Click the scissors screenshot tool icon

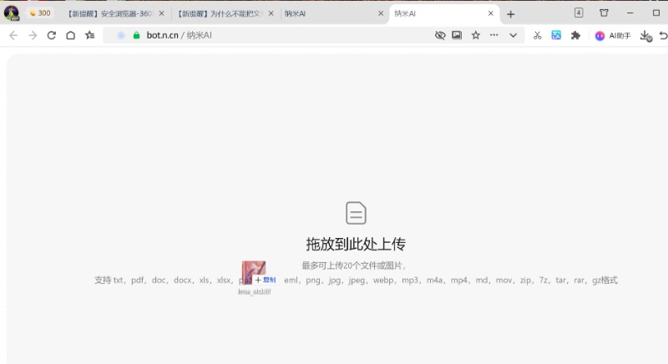pos(537,35)
